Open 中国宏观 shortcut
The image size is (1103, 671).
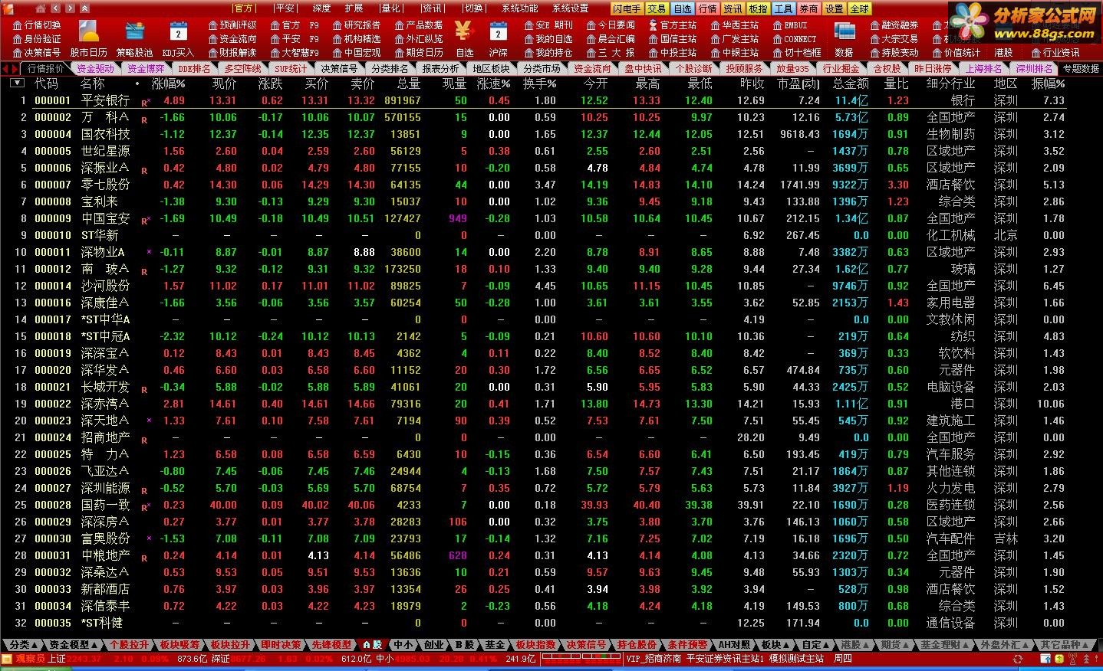click(356, 53)
